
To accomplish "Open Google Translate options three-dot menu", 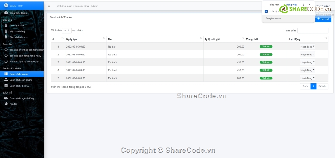I will click(304, 5).
